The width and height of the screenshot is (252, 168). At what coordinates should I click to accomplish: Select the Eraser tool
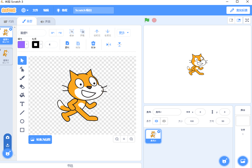(22, 87)
